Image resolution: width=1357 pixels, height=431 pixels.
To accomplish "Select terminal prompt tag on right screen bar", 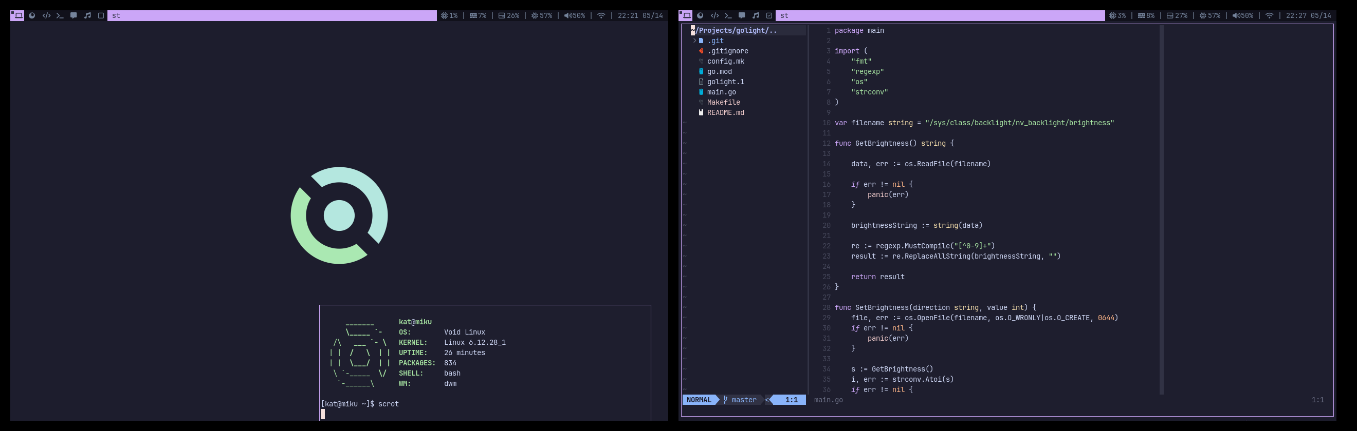I will pos(727,16).
